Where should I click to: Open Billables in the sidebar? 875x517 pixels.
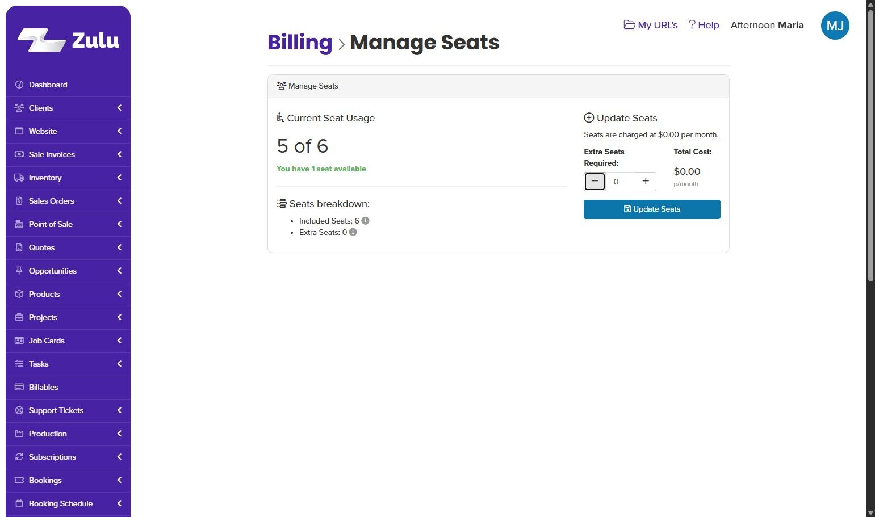coord(44,387)
